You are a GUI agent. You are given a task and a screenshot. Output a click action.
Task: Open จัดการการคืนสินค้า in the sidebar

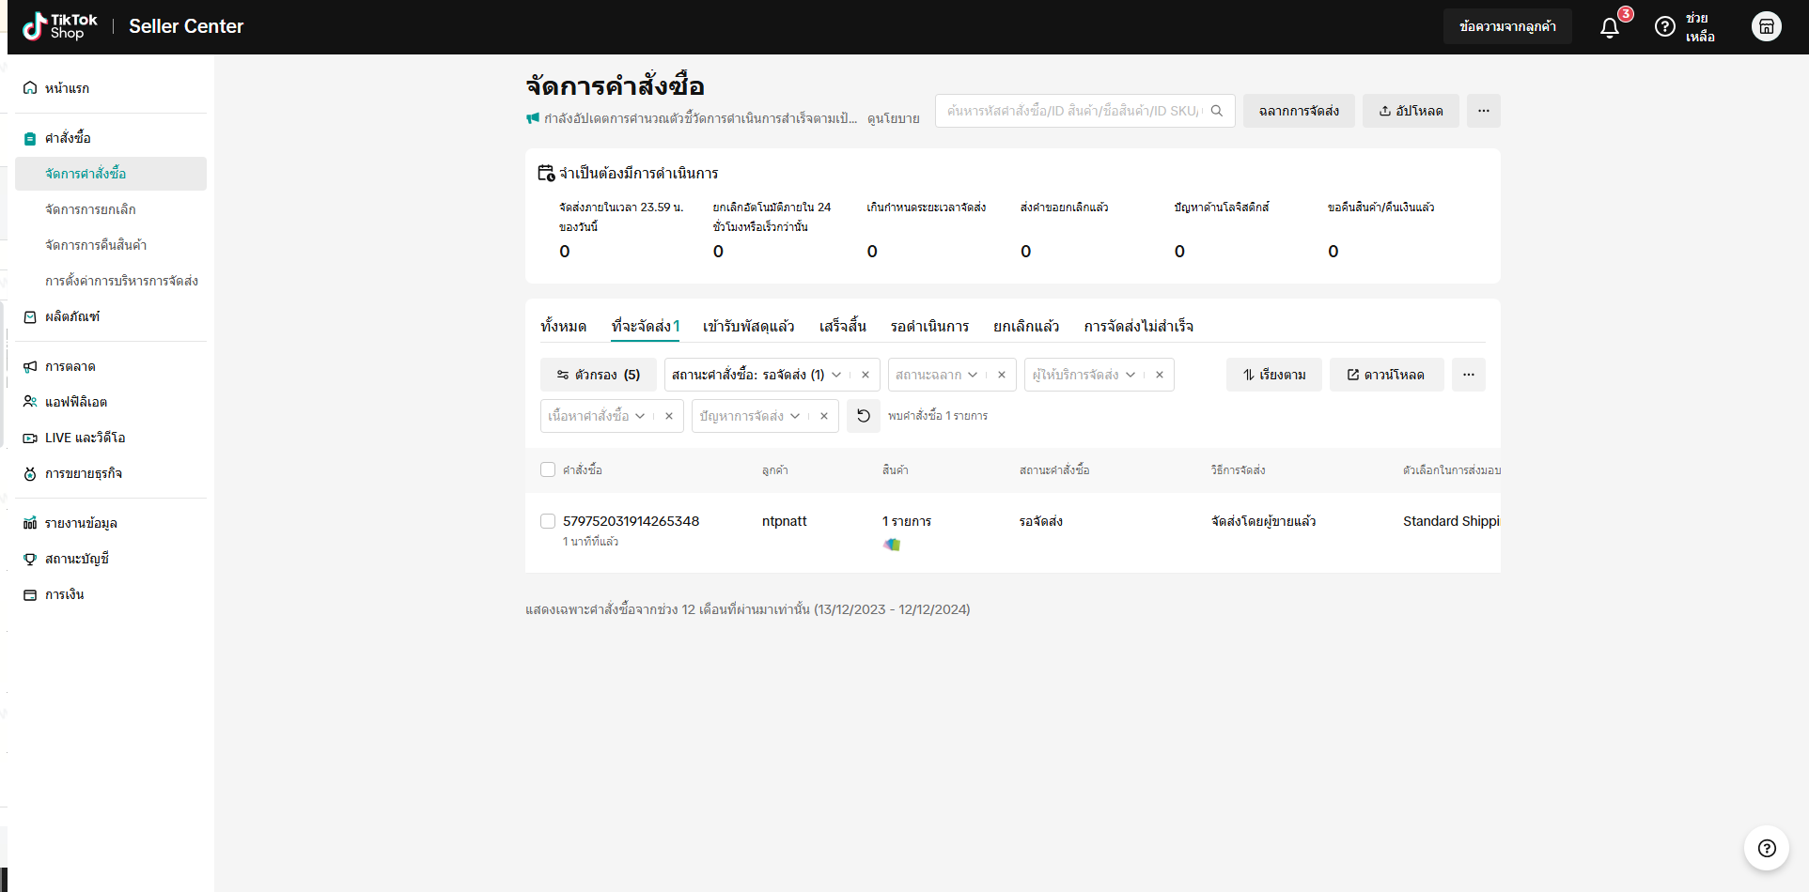[x=96, y=245]
